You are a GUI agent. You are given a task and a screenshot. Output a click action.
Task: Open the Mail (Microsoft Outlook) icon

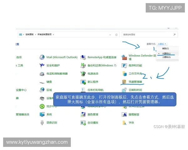[x=42, y=57]
